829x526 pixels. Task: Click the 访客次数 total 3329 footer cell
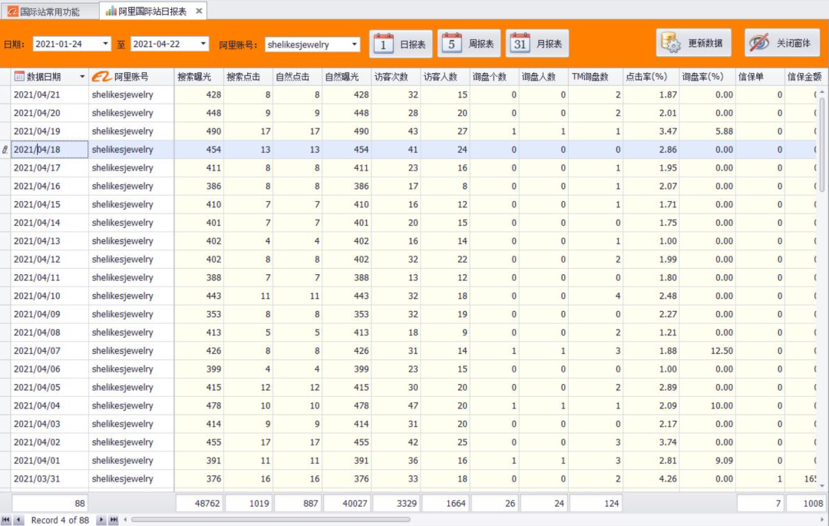395,503
